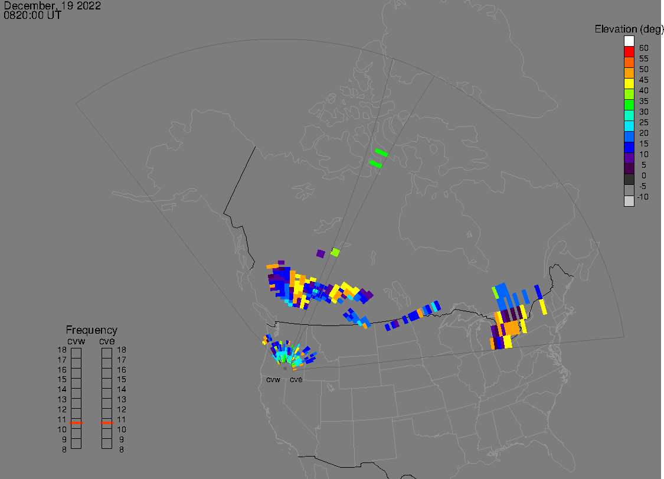Click the '14' label right of cve column
Screen dimensions: 664x479
coord(122,390)
